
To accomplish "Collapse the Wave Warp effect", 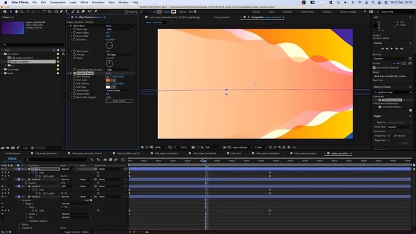I will click(x=68, y=26).
